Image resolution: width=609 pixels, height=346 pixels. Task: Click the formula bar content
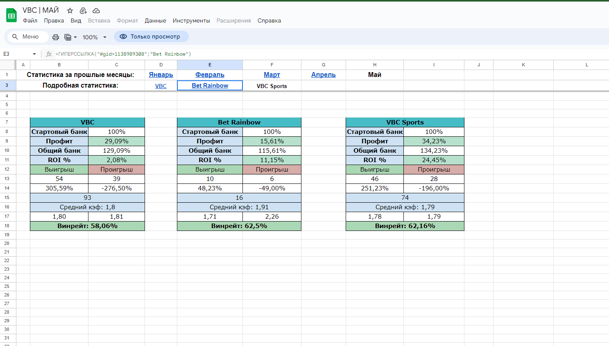123,54
